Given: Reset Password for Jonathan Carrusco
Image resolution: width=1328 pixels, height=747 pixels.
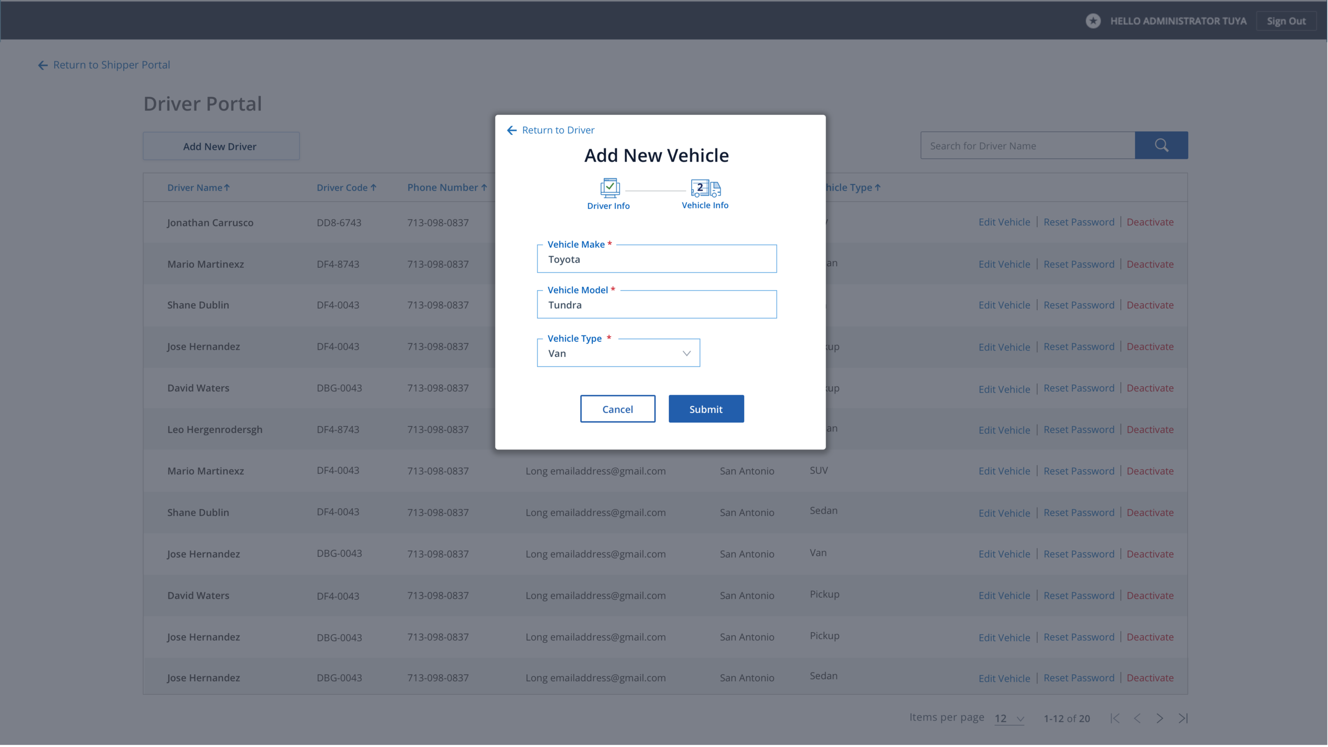Looking at the screenshot, I should (1079, 222).
